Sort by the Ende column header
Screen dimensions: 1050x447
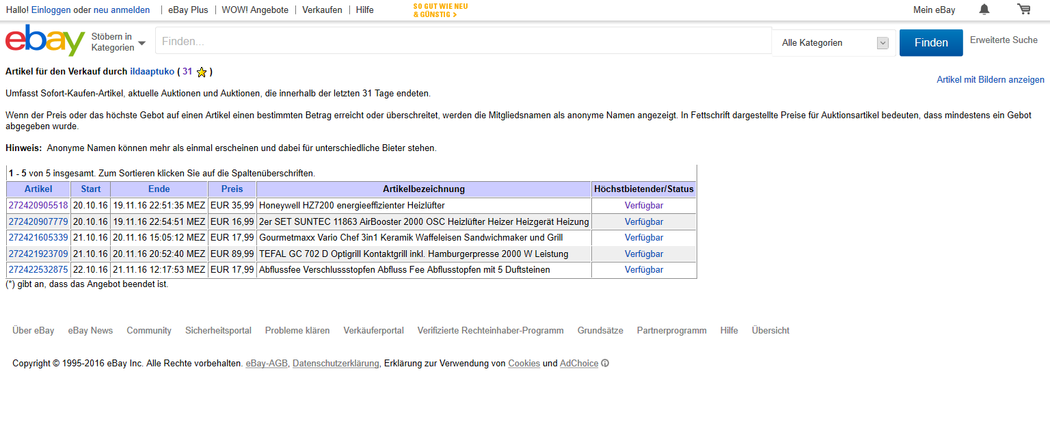(159, 189)
